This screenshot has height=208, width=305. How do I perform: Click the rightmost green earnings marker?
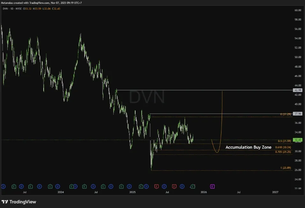[193, 186]
